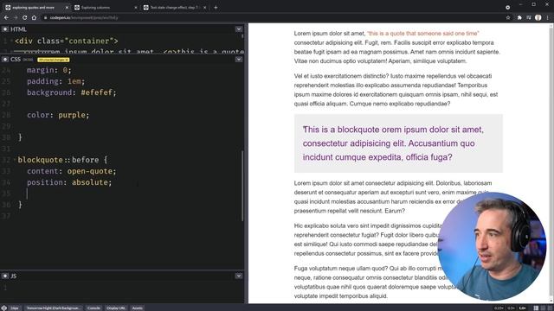Image resolution: width=554 pixels, height=311 pixels.
Task: Open the HTML editor settings gear
Action: click(x=5, y=29)
